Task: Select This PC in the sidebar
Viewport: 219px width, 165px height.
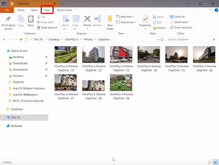Action: [24, 118]
